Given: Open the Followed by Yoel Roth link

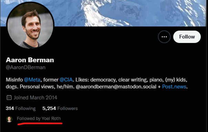Looking at the screenshot, I should (x=39, y=119).
